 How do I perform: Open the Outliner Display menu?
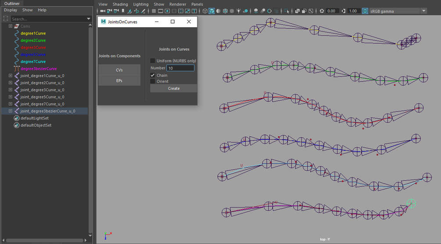pyautogui.click(x=11, y=10)
